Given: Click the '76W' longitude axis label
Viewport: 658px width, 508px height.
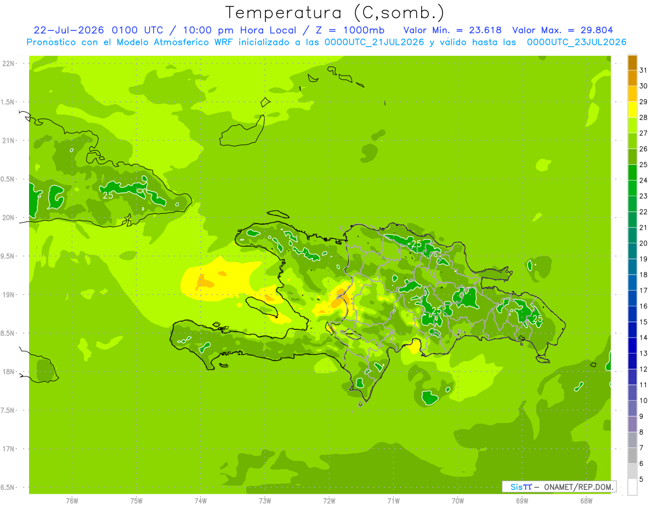Looking at the screenshot, I should pos(72,501).
